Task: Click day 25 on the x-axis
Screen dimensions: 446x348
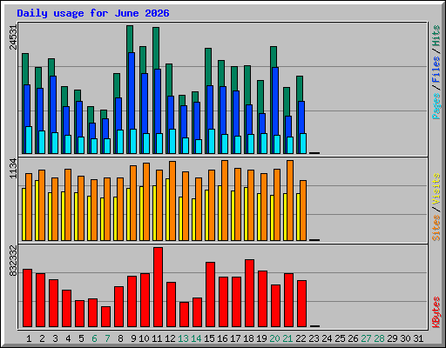Action: 340,338
